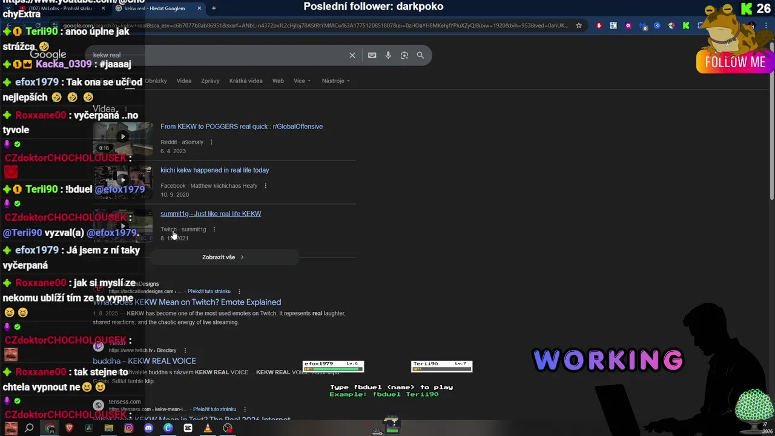Open the red hand ad-blocker extension
The height and width of the screenshot is (436, 775).
(x=599, y=25)
